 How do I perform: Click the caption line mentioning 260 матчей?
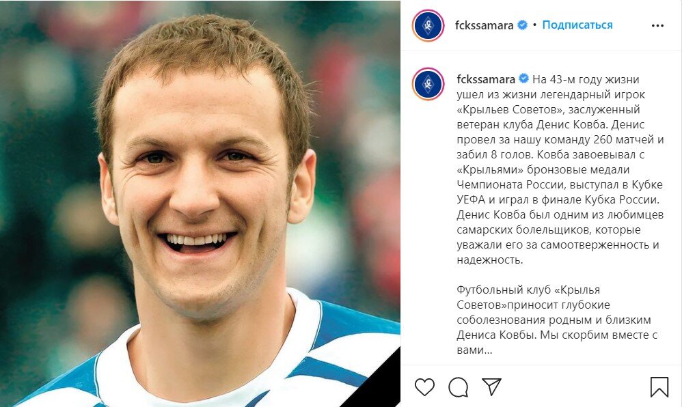point(560,139)
